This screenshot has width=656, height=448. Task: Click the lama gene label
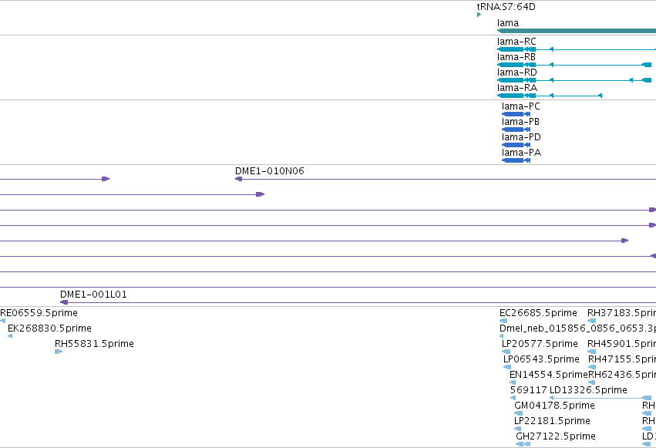[508, 23]
